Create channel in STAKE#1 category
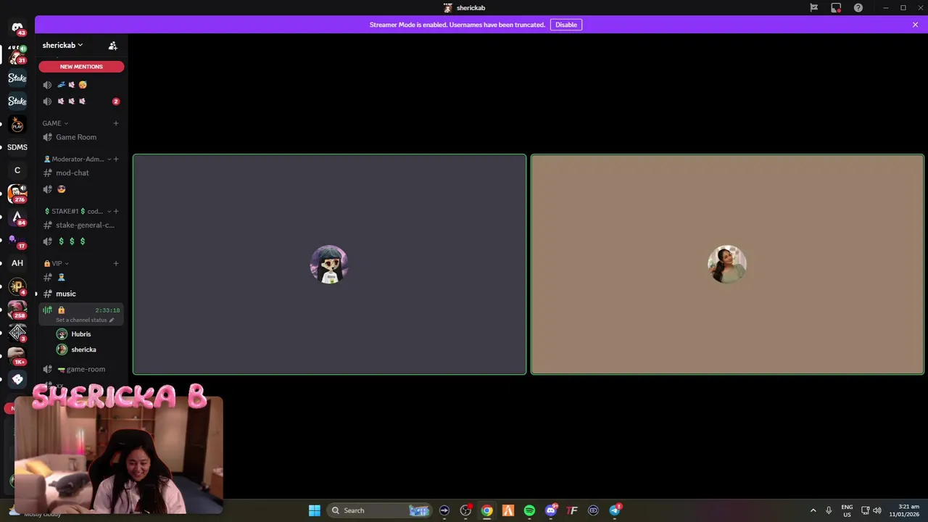Image resolution: width=928 pixels, height=522 pixels. pos(116,211)
